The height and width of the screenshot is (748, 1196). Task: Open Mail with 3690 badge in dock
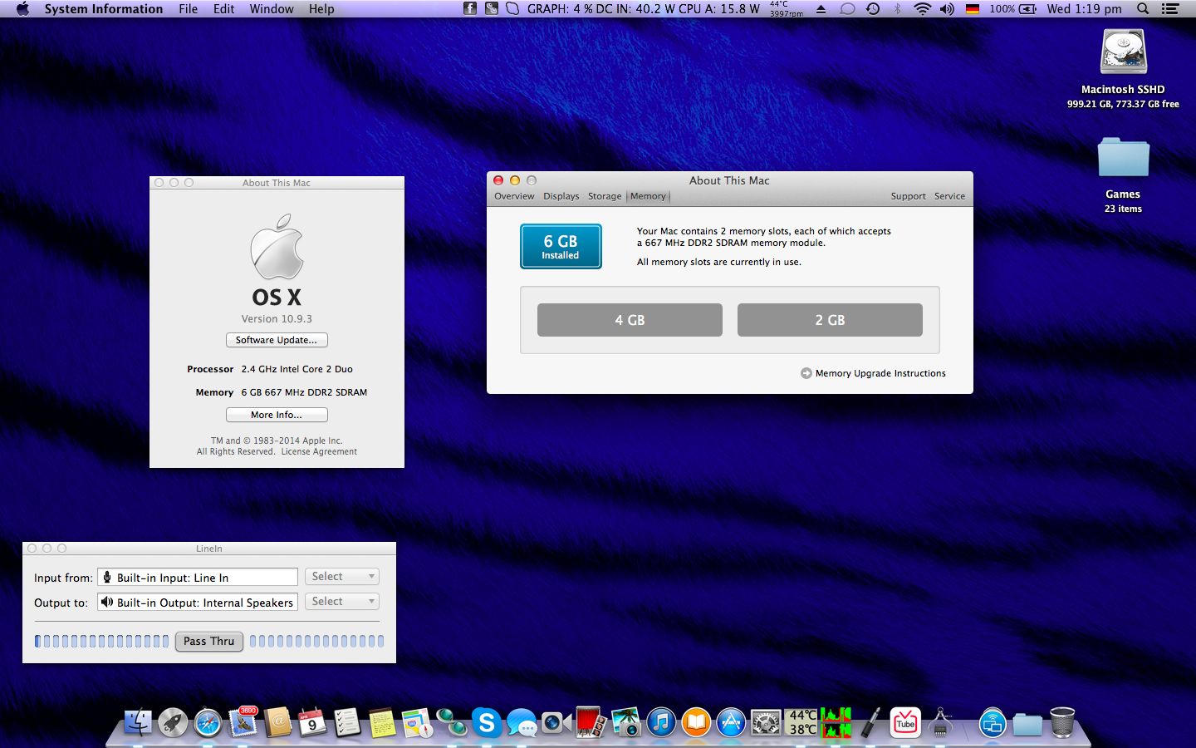243,722
